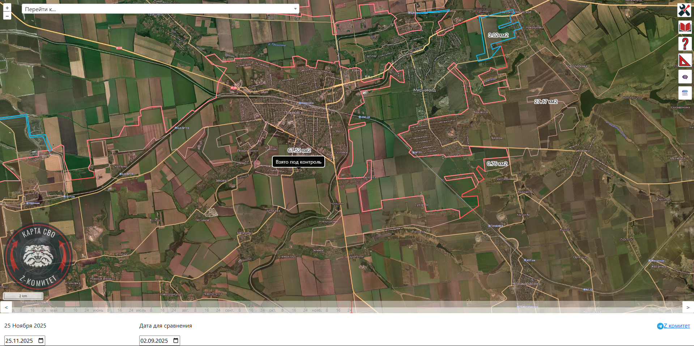Open the calendar icon on the right toolbar

point(685,93)
